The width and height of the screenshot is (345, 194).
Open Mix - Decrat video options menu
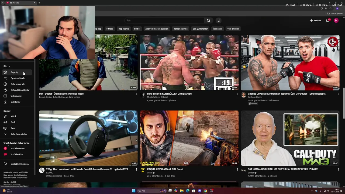(136, 94)
